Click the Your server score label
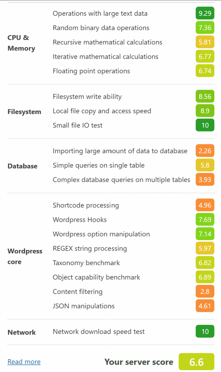221x372 pixels. pos(139,362)
